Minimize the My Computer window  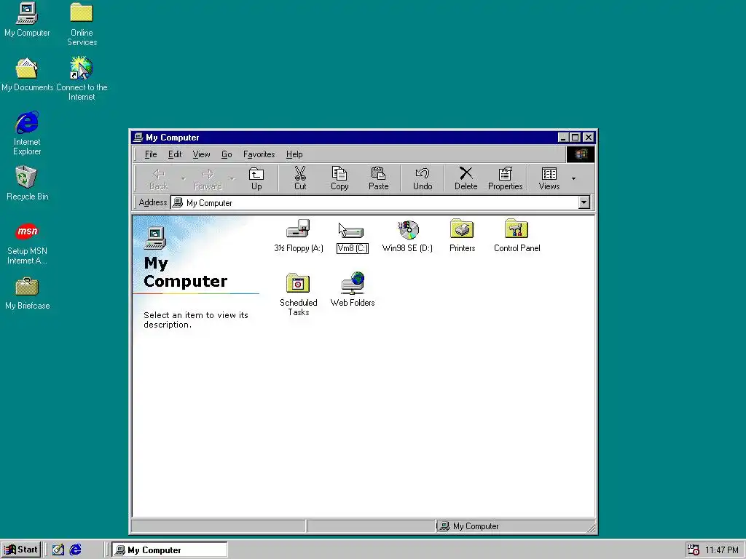coord(564,138)
